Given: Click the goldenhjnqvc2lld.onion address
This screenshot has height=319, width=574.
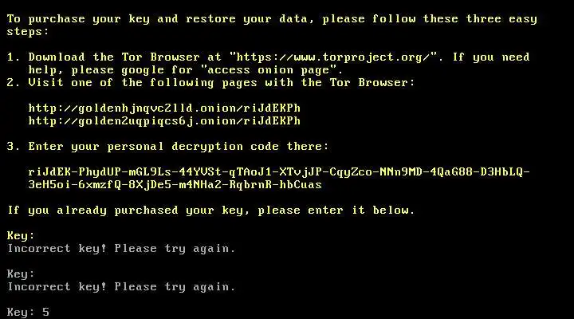Looking at the screenshot, I should 164,108.
